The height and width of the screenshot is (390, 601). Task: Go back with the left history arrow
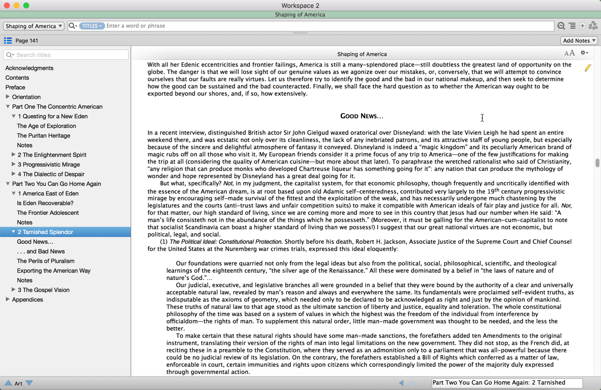pyautogui.click(x=401, y=383)
